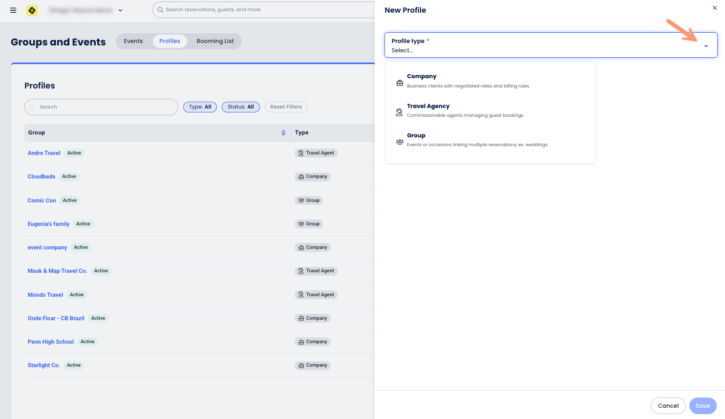725x419 pixels.
Task: Collapse the Profile type dropdown
Action: (706, 46)
